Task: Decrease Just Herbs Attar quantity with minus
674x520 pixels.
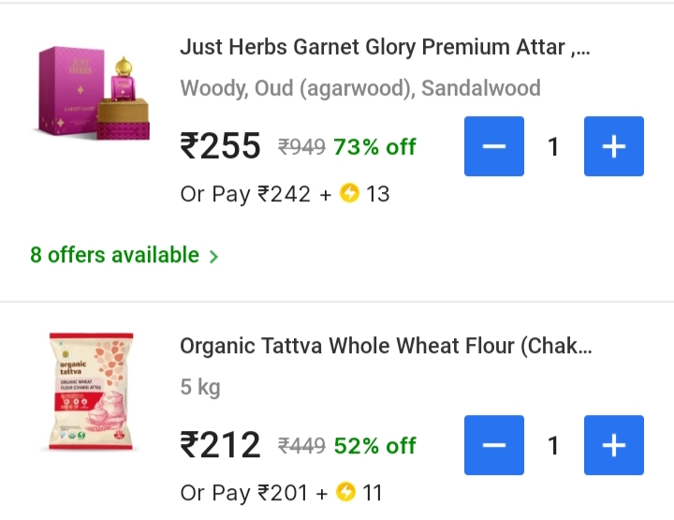Action: point(494,146)
